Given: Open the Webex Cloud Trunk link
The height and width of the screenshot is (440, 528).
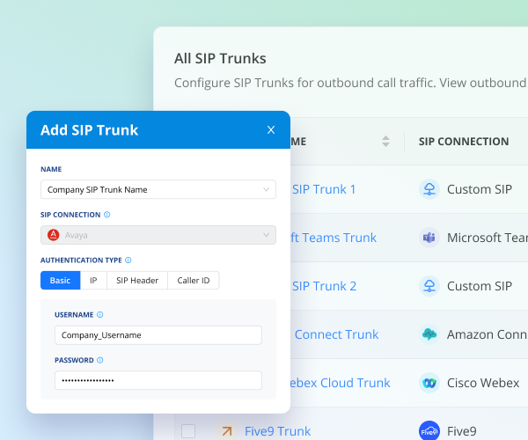Looking at the screenshot, I should tap(340, 383).
